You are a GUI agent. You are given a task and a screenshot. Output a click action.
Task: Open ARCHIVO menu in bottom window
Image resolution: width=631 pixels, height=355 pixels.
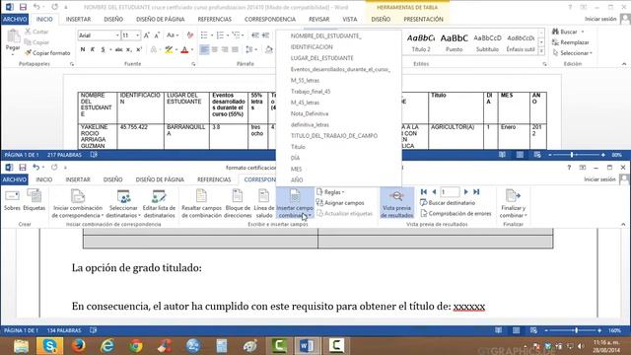pos(15,179)
